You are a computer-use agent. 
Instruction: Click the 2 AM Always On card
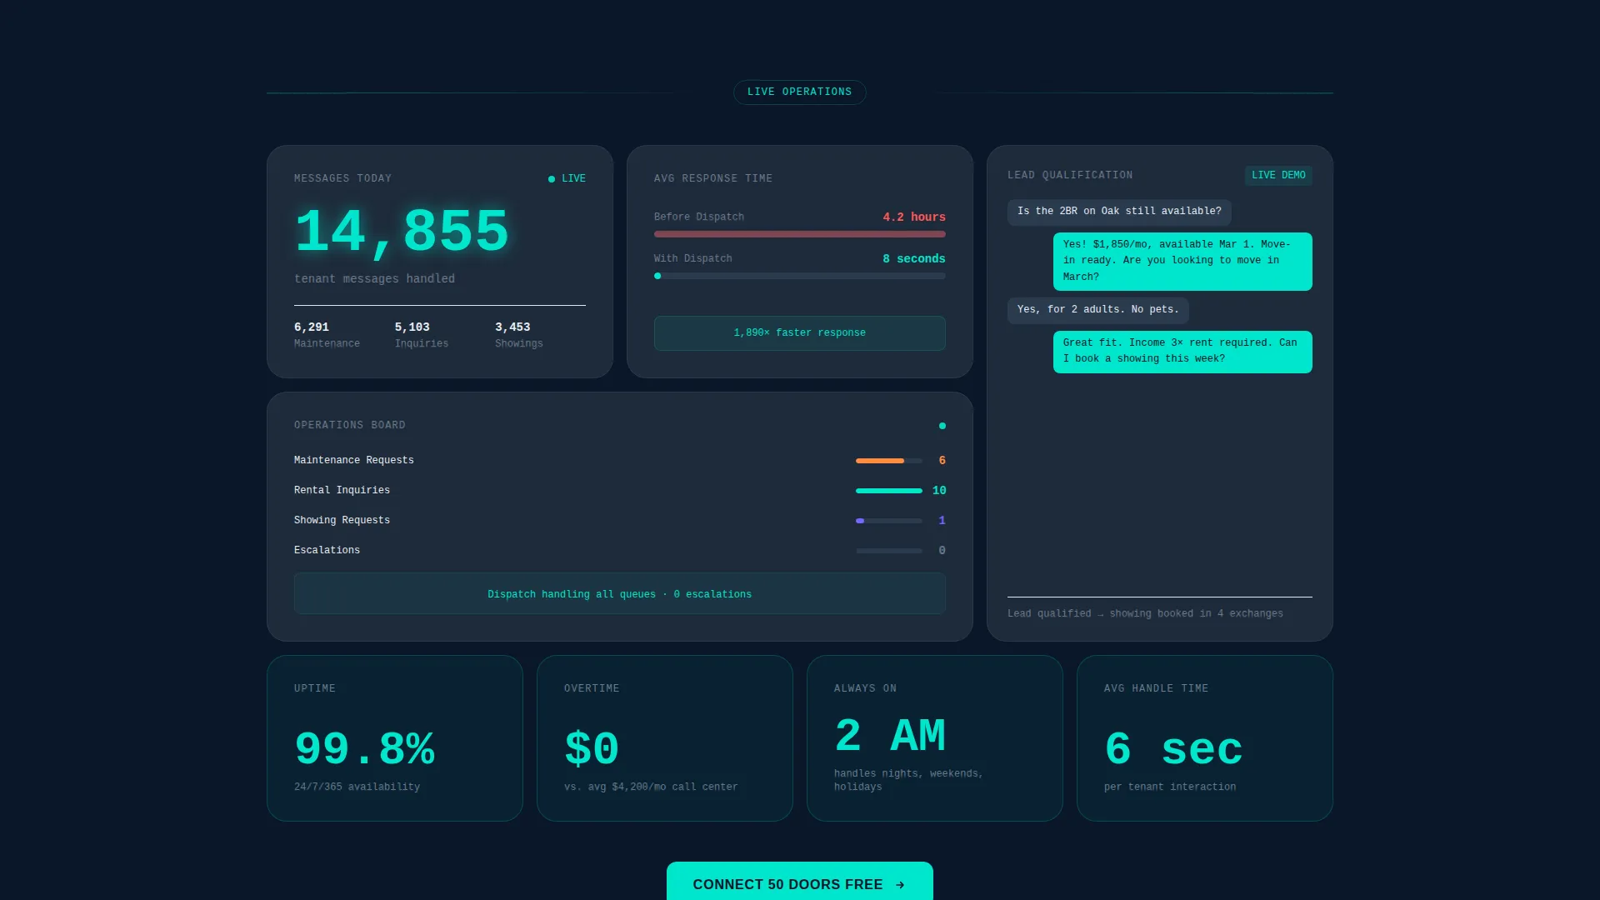click(934, 738)
